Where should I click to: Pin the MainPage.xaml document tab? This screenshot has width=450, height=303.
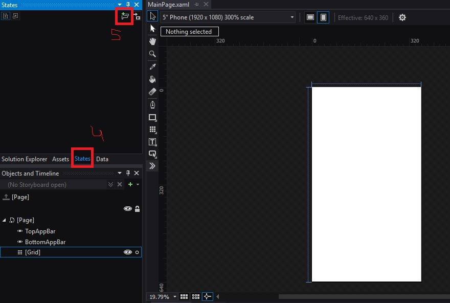[196, 4]
